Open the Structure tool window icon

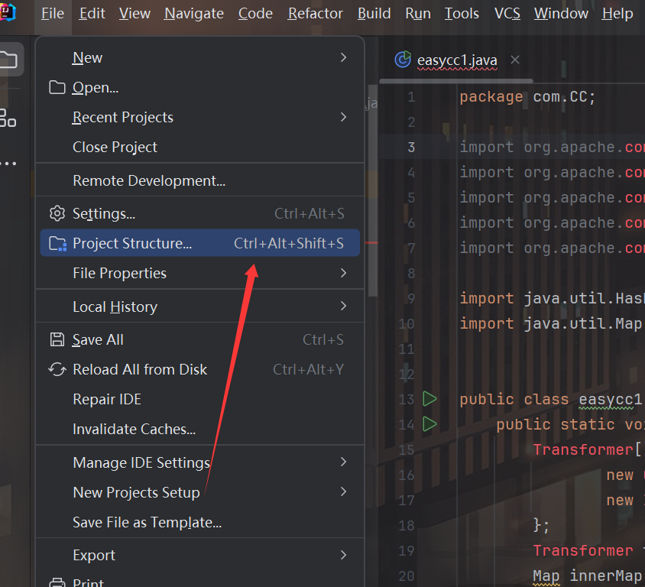pyautogui.click(x=8, y=117)
